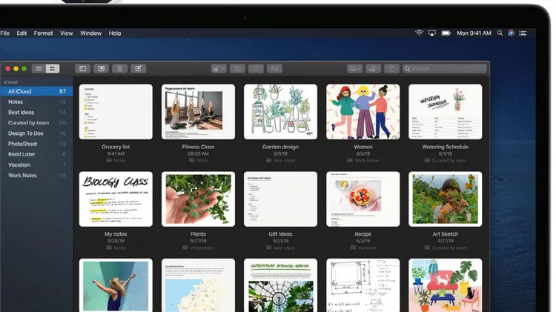Open the Plants note thumbnail
Image resolution: width=556 pixels, height=312 pixels.
(198, 199)
